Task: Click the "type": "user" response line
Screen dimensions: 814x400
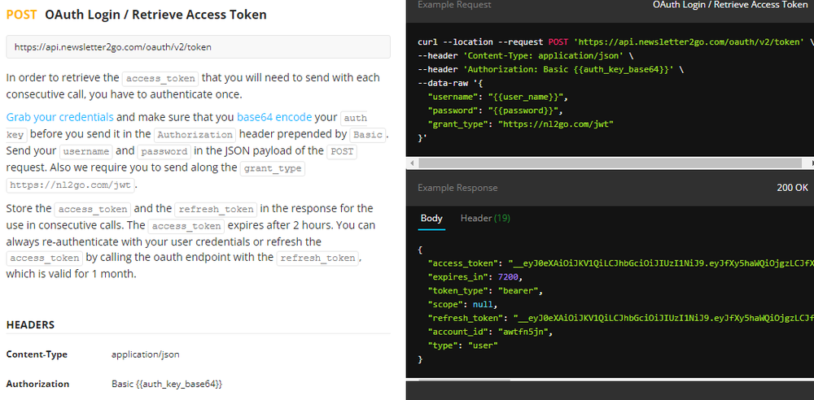Action: [462, 345]
